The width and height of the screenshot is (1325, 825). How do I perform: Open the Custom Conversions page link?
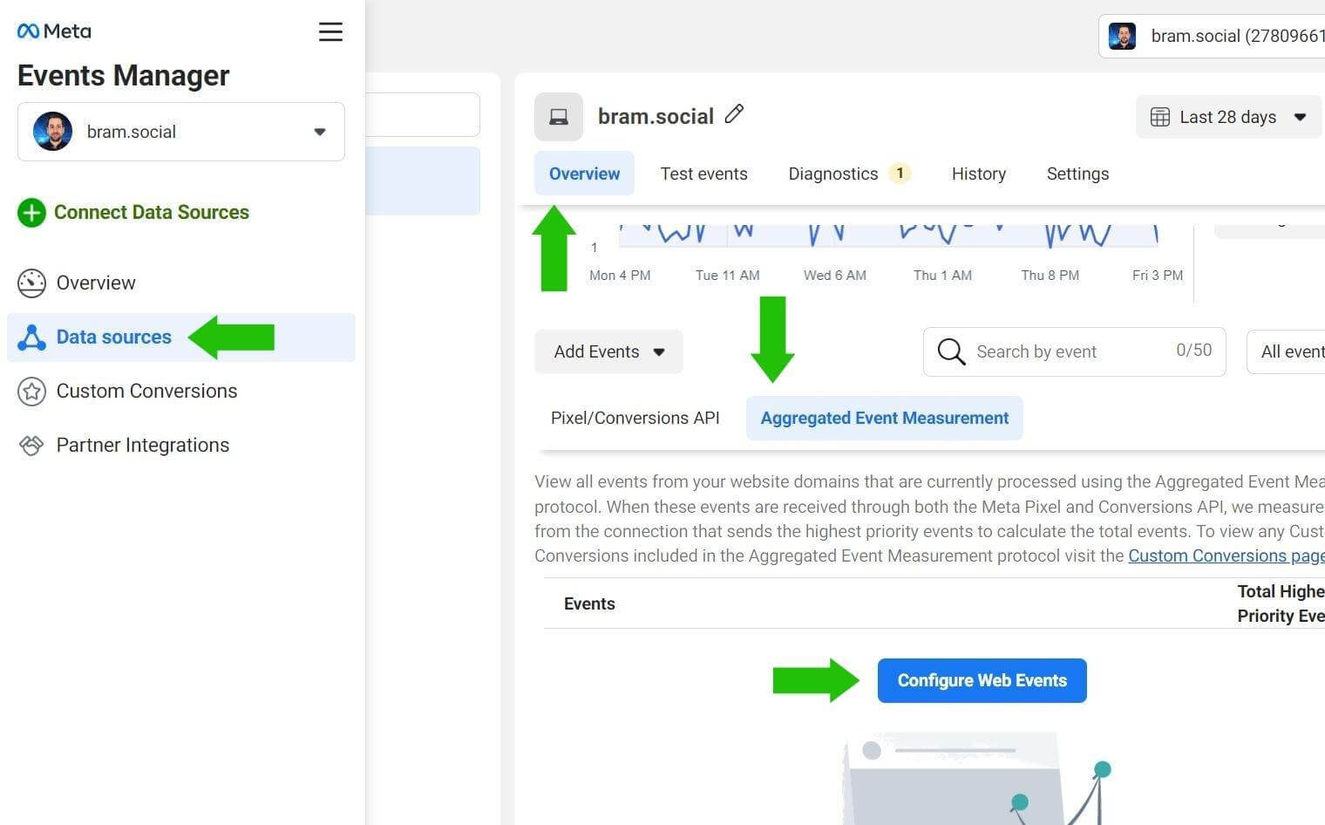click(x=1226, y=556)
